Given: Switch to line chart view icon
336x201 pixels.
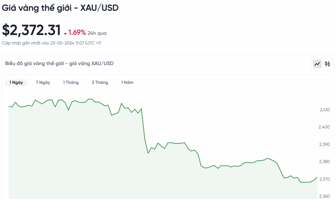Looking at the screenshot, I should pyautogui.click(x=317, y=64).
